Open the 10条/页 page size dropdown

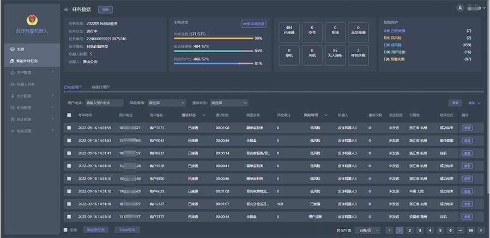[367, 230]
